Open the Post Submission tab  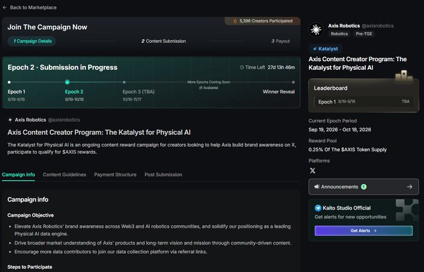tap(163, 175)
